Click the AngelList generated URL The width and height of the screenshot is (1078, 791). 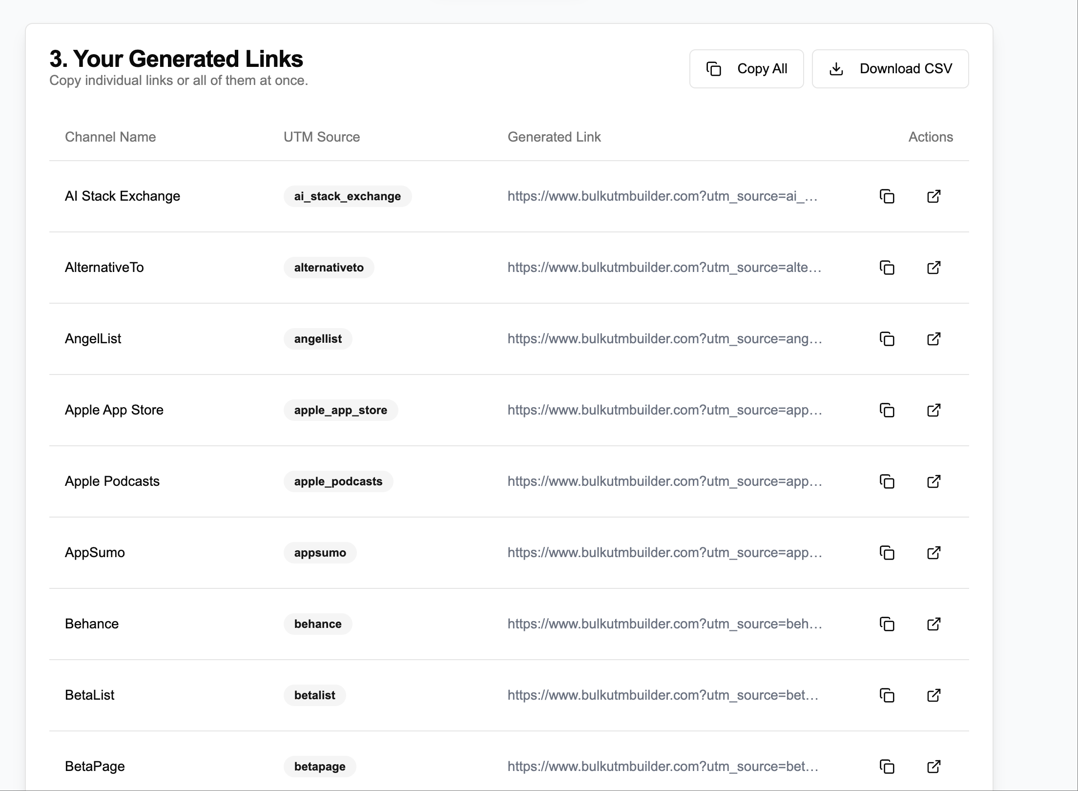point(665,339)
